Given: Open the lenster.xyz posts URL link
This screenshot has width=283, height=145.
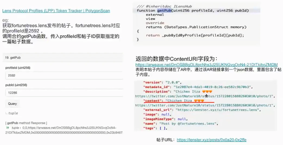Looking at the screenshot, I should [x=212, y=140].
